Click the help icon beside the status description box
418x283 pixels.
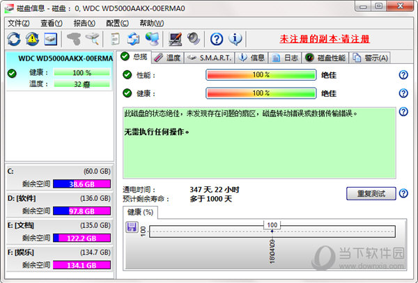pos(403,111)
